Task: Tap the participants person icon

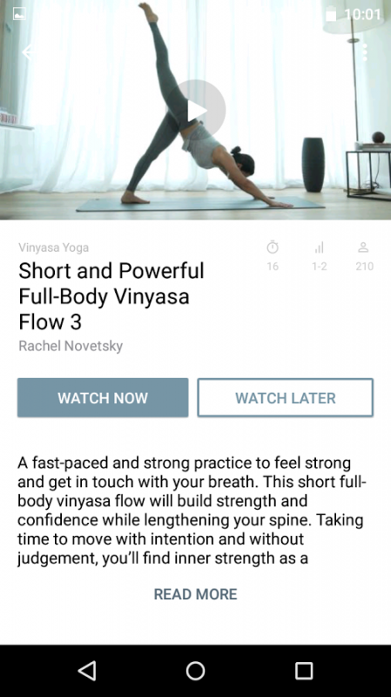Action: tap(364, 247)
